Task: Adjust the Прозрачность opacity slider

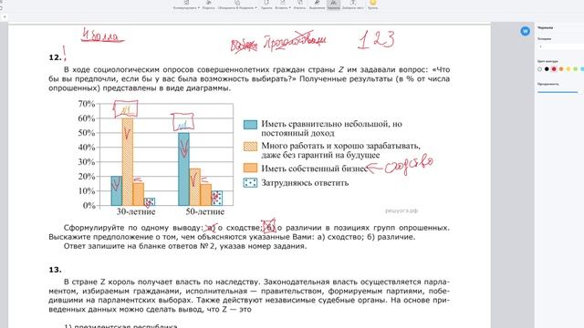Action: tap(558, 91)
